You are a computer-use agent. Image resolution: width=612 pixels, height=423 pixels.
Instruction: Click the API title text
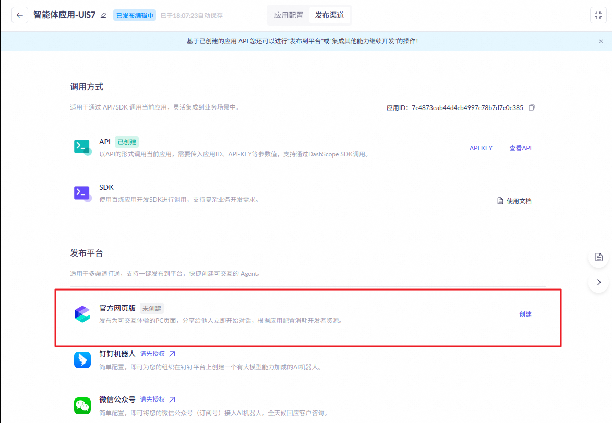pos(105,142)
